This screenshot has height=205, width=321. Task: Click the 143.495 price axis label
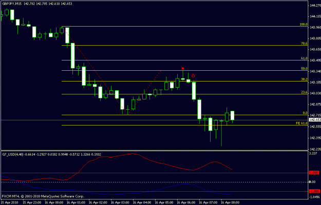[315, 60]
